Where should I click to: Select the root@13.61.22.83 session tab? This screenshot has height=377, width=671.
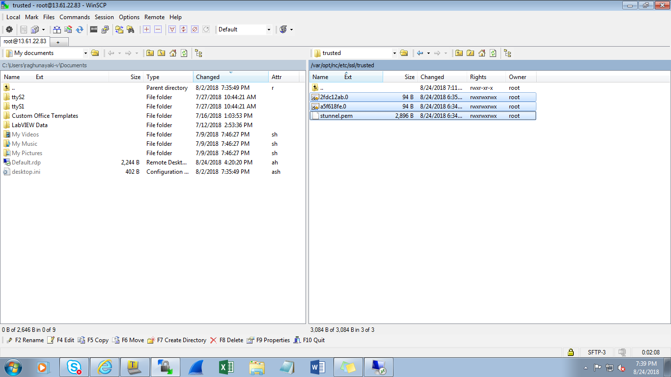pos(25,42)
